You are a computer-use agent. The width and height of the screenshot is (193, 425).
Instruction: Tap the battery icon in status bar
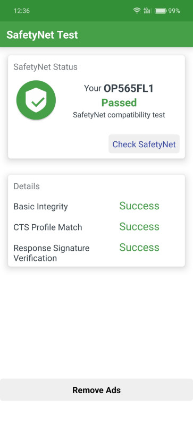pyautogui.click(x=161, y=11)
